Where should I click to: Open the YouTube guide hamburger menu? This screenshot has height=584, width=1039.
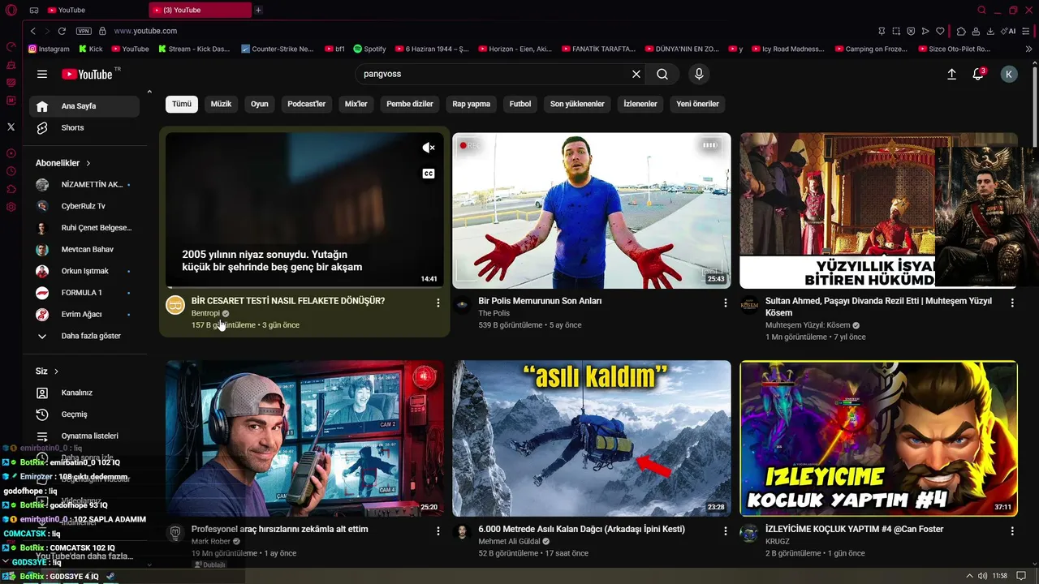click(42, 74)
